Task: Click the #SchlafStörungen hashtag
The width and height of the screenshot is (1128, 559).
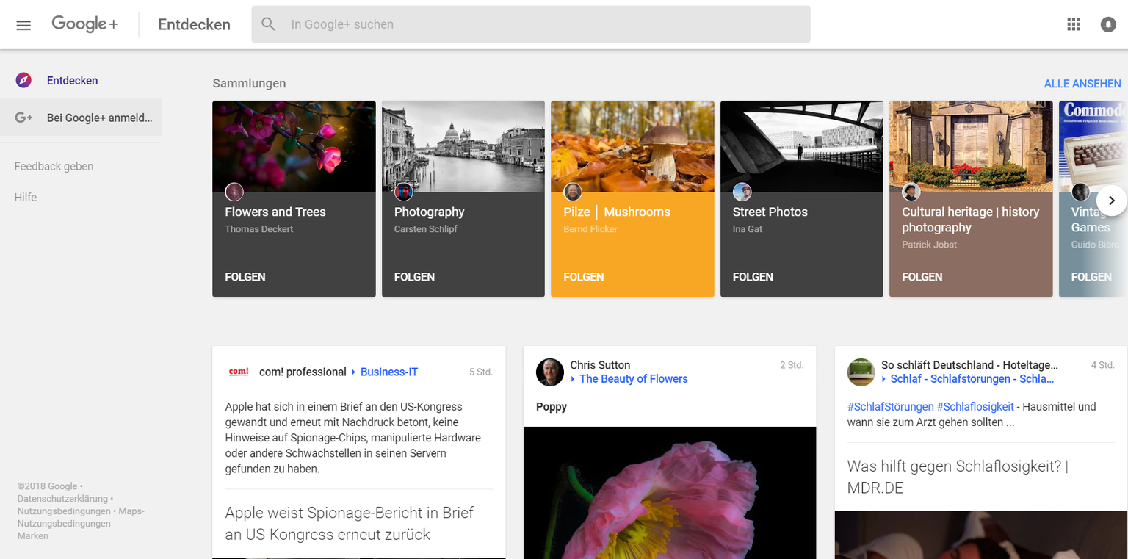Action: pyautogui.click(x=890, y=406)
